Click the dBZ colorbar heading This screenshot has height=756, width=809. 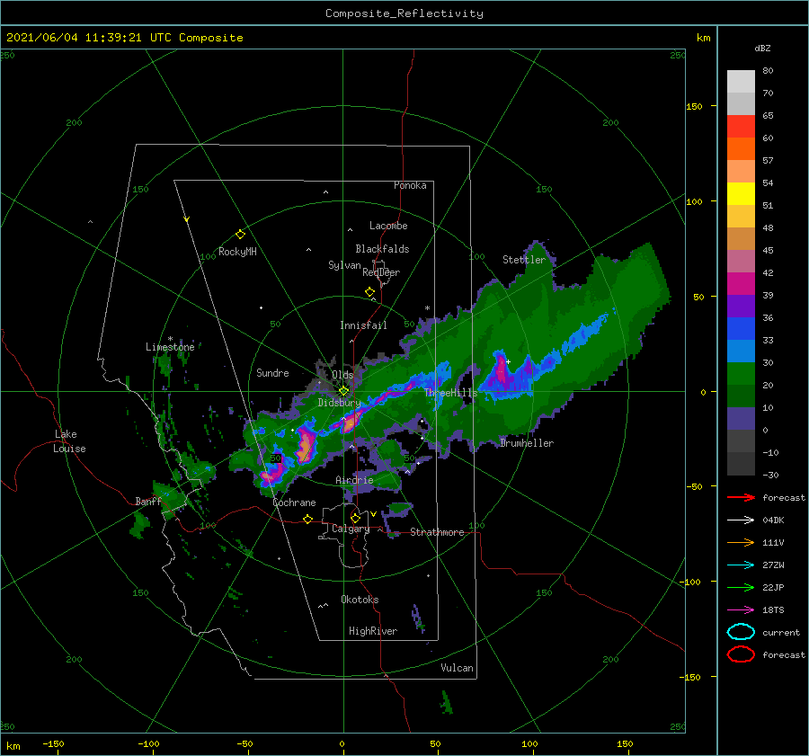(762, 48)
